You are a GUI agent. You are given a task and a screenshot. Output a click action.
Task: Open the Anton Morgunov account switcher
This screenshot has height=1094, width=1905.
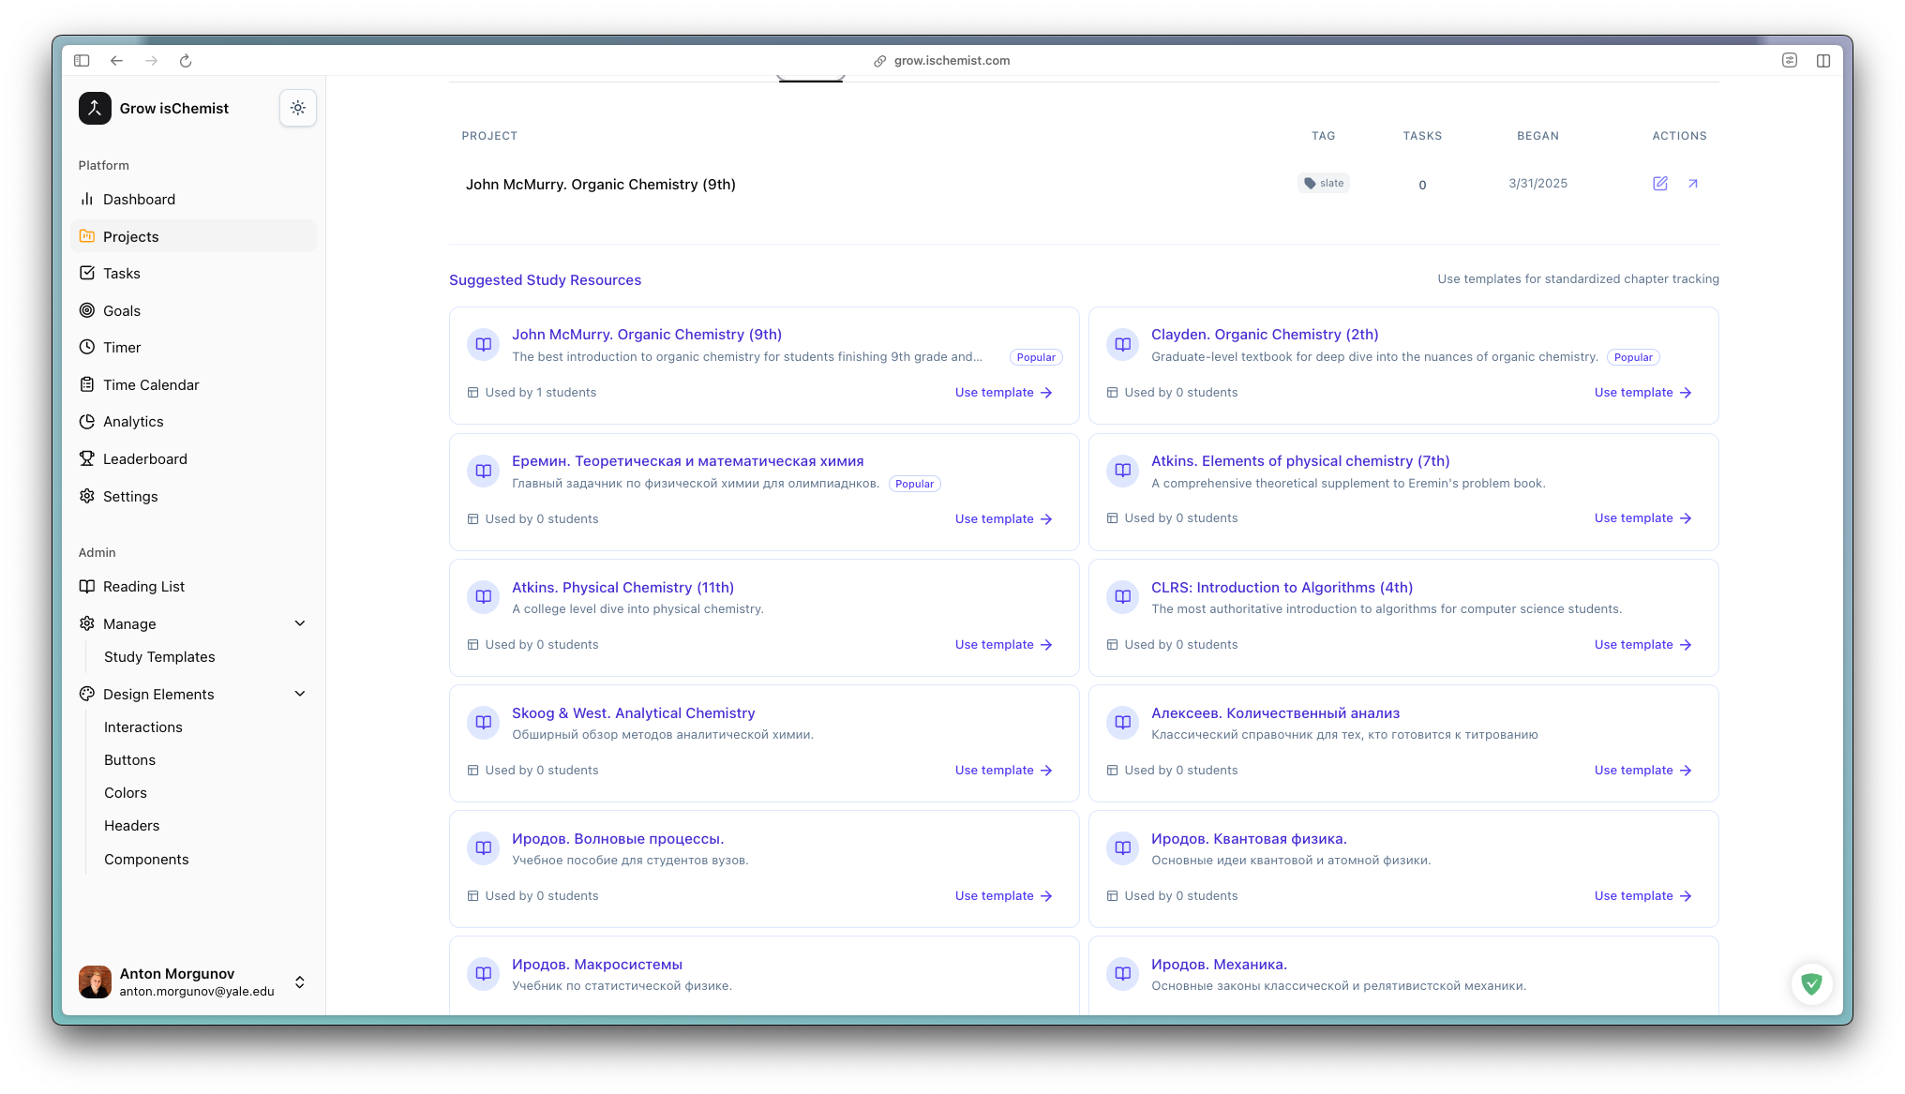tap(299, 982)
